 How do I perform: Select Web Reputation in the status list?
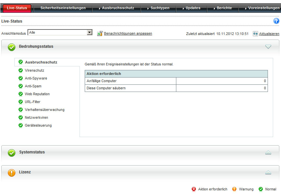[37, 94]
